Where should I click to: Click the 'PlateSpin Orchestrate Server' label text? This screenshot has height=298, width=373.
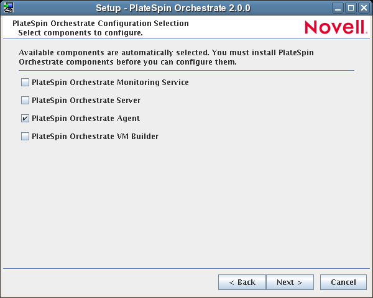point(86,100)
